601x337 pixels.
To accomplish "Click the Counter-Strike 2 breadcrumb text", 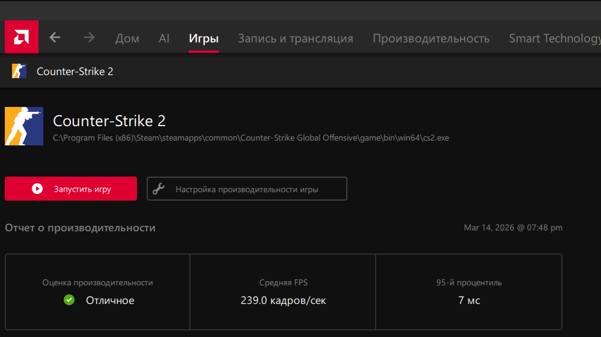I will [x=75, y=71].
